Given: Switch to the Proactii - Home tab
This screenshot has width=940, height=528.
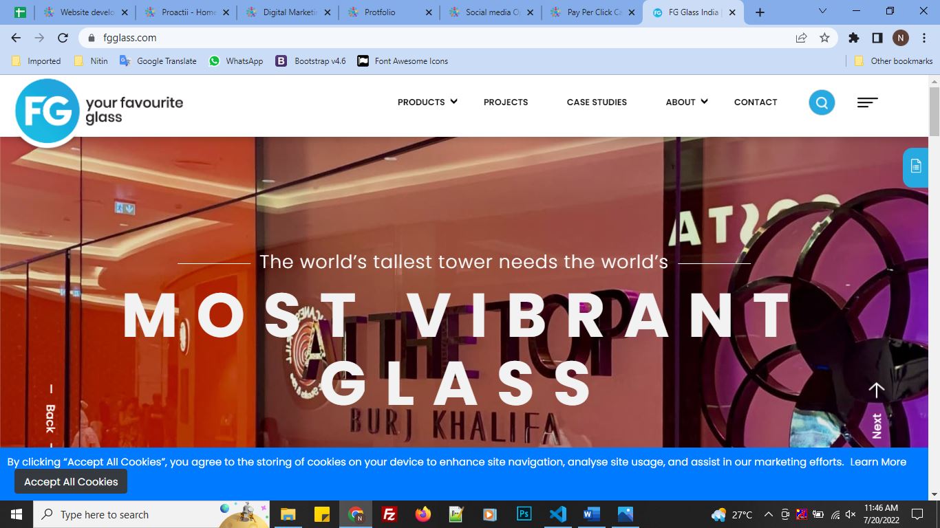Looking at the screenshot, I should coord(187,12).
